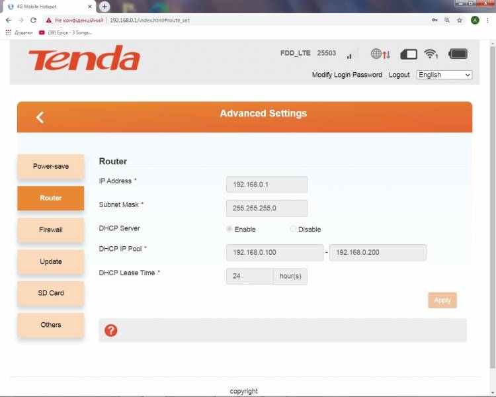
Task: Open the English language dropdown
Action: coord(444,75)
